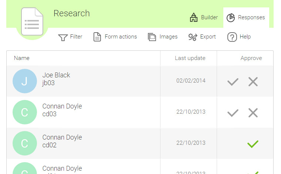Screen dimensions: 281x174
Task: Click the Export gears icon
Action: pos(193,37)
